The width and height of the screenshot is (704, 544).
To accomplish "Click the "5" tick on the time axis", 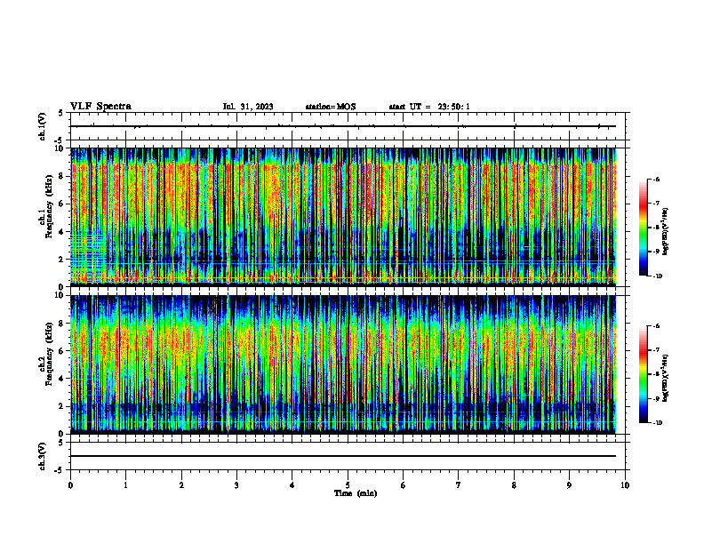I will 348,485.
